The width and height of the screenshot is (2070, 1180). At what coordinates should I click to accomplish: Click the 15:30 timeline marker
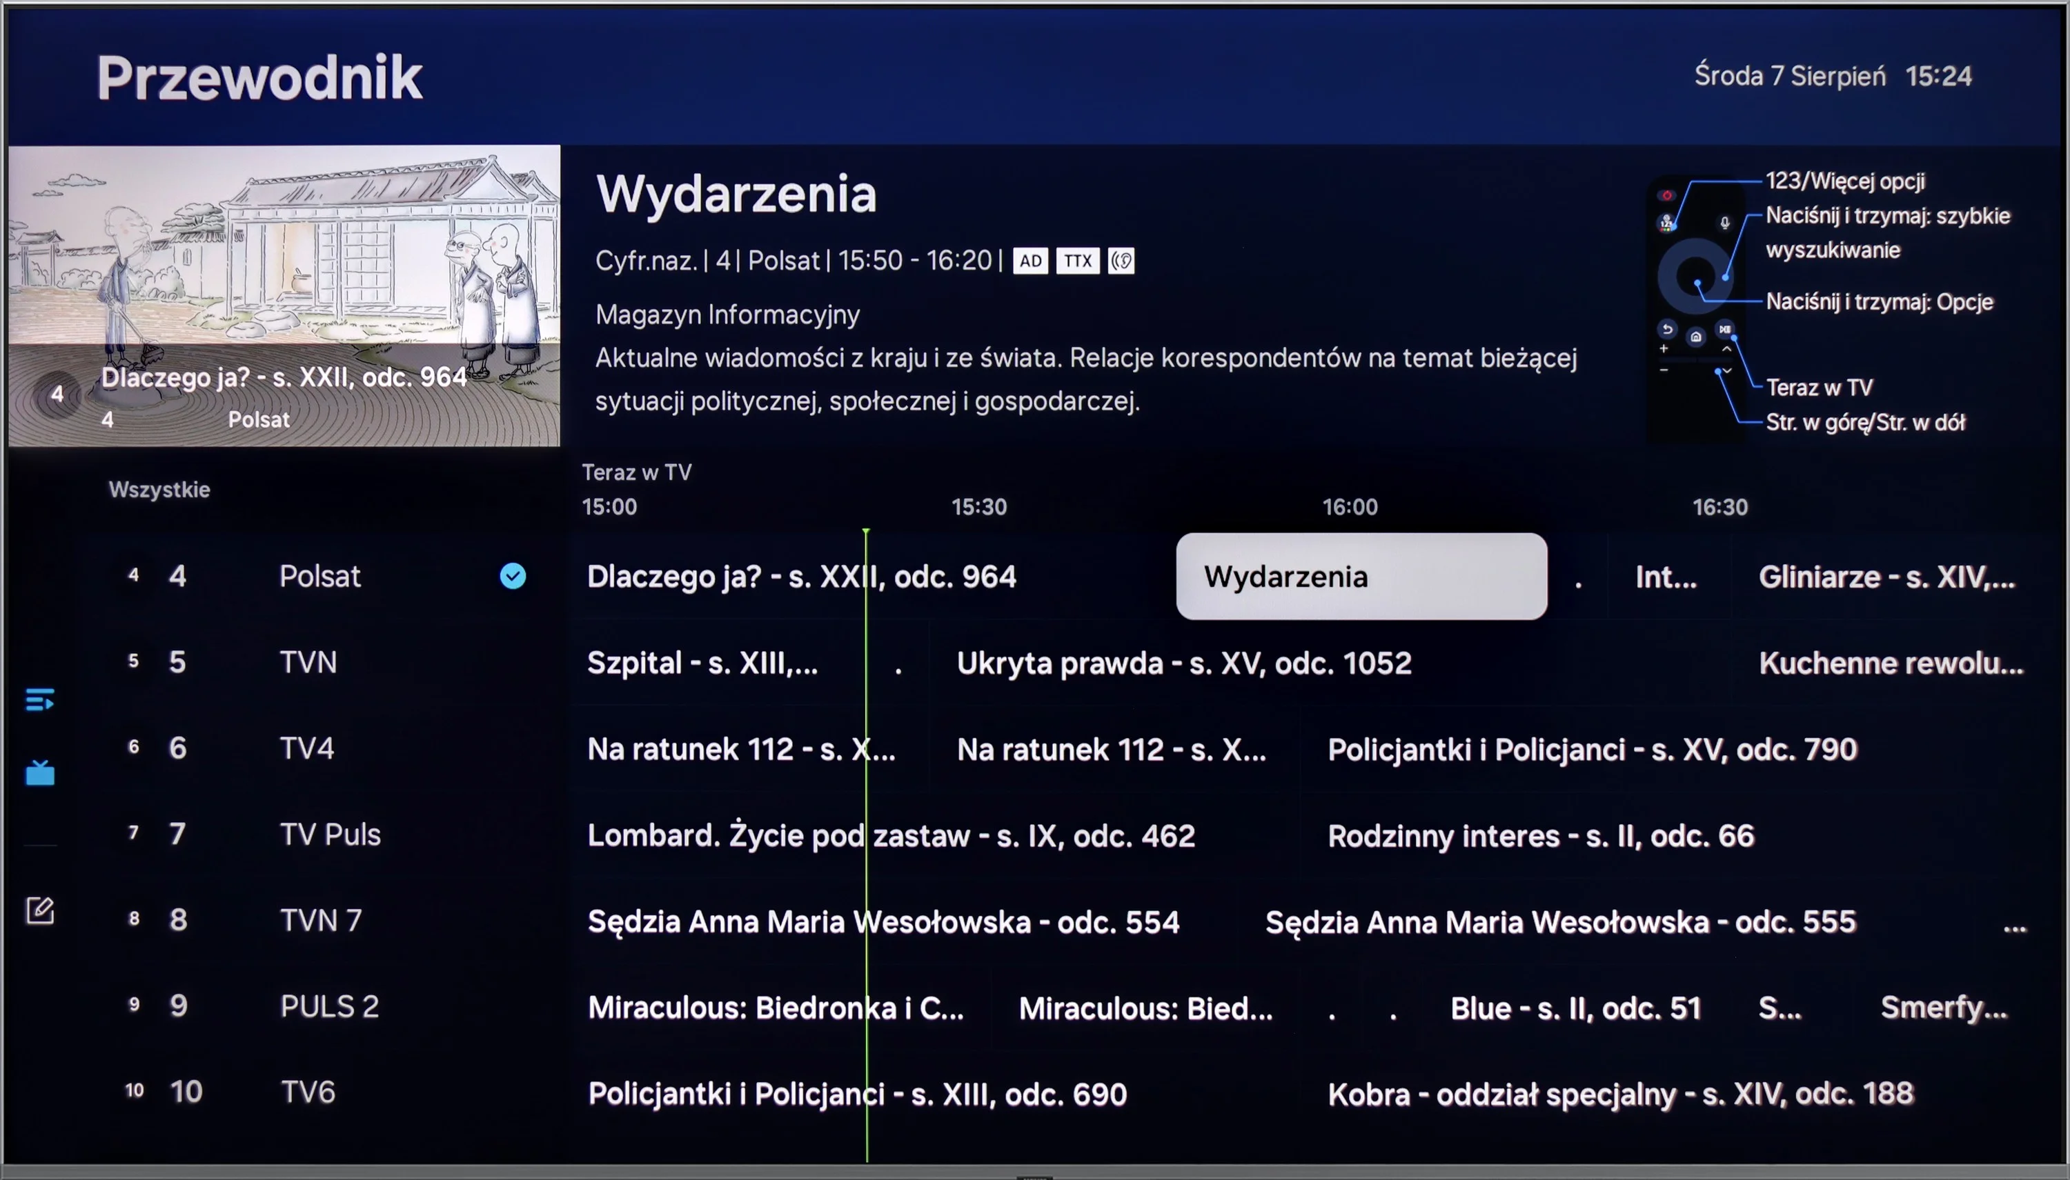click(x=978, y=506)
